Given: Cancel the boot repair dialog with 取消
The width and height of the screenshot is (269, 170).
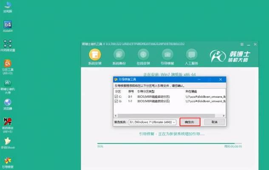Looking at the screenshot, I should tap(215, 122).
